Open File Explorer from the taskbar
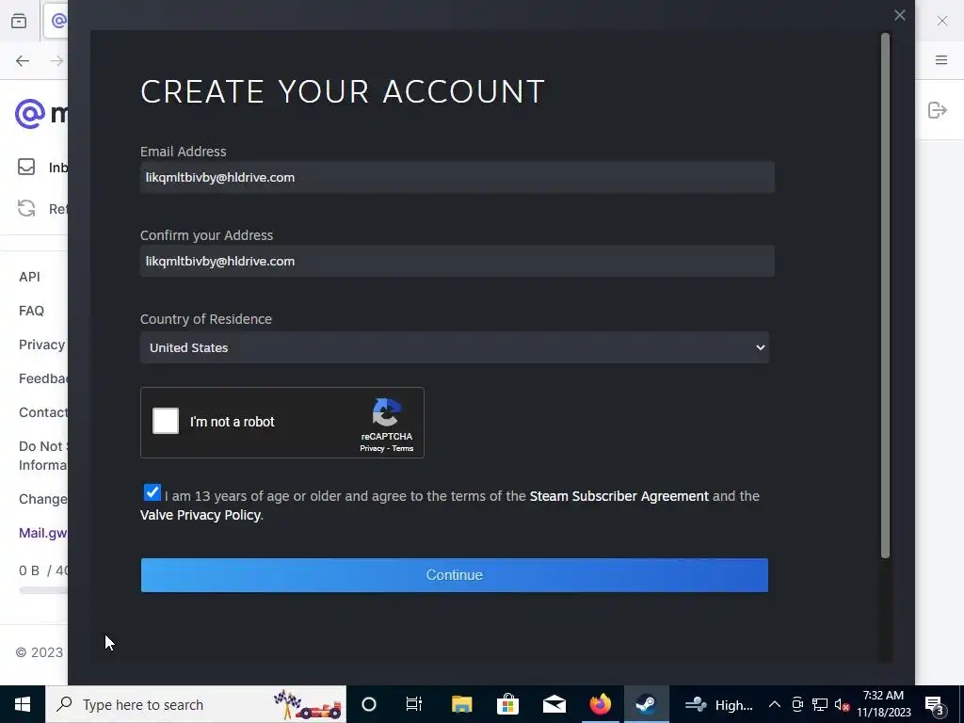 pyautogui.click(x=461, y=704)
